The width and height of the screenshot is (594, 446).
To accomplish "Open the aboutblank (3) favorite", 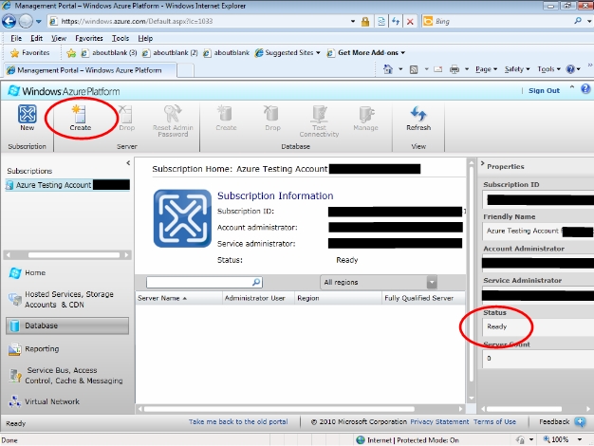I will pyautogui.click(x=109, y=53).
